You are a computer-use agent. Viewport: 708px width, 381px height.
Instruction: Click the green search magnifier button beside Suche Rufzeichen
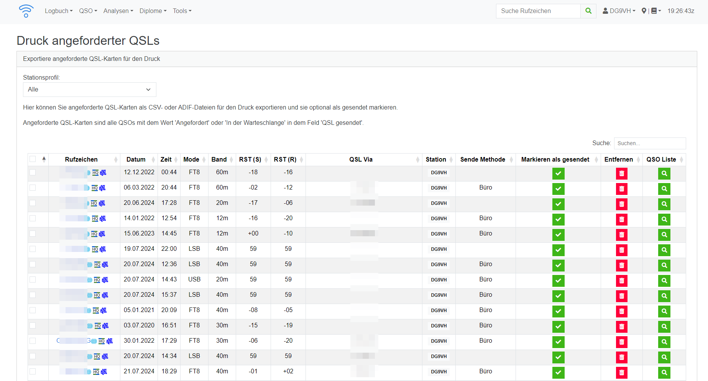tap(588, 11)
